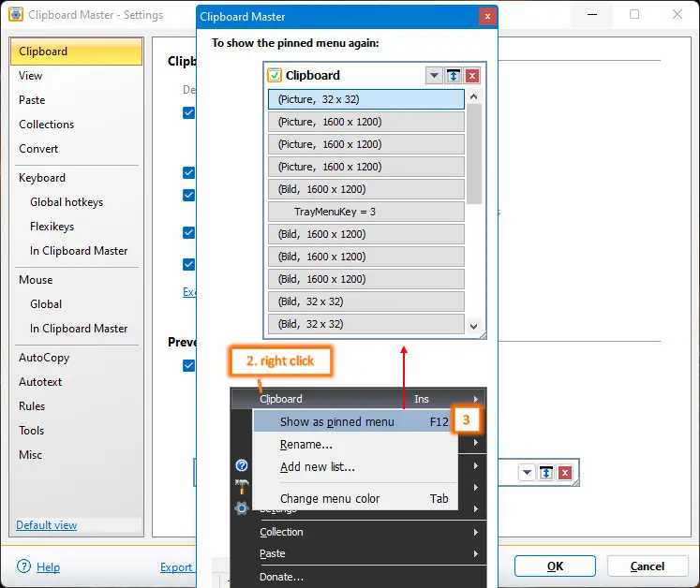Open Global under Mouse
Screen dimensions: 700x588
coord(46,304)
